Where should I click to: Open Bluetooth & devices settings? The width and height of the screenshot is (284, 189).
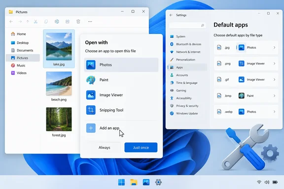coord(187,44)
